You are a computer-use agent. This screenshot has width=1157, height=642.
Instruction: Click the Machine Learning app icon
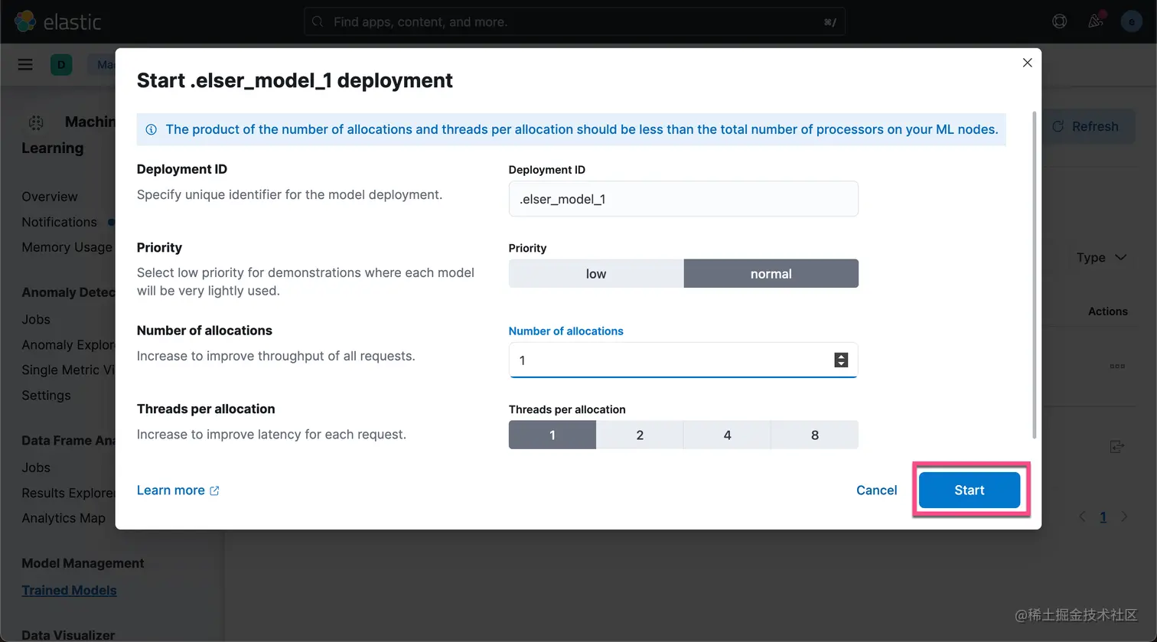tap(36, 122)
